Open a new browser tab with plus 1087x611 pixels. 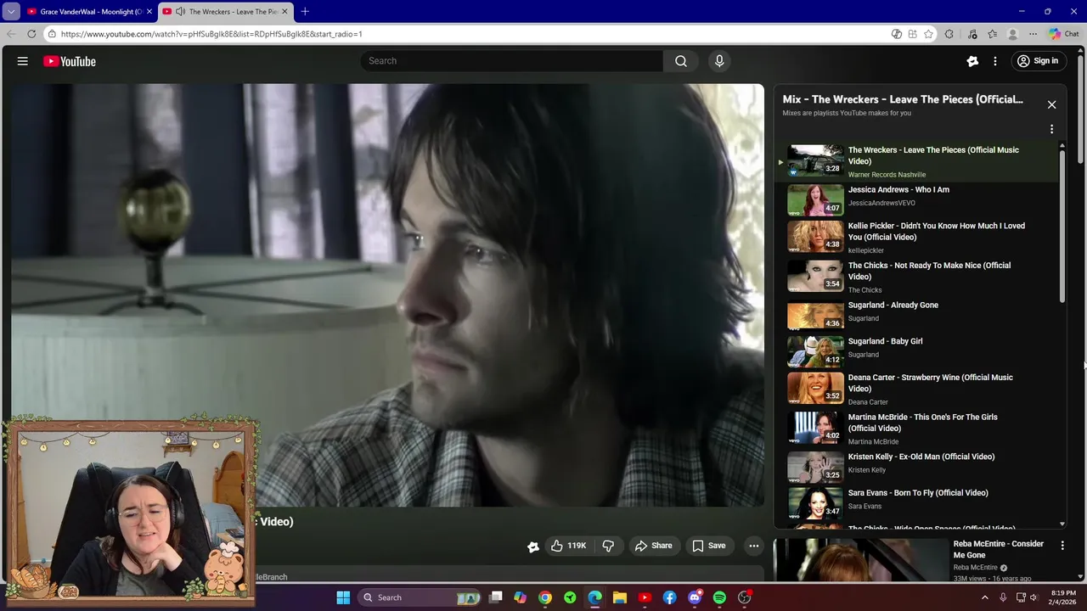coord(305,11)
